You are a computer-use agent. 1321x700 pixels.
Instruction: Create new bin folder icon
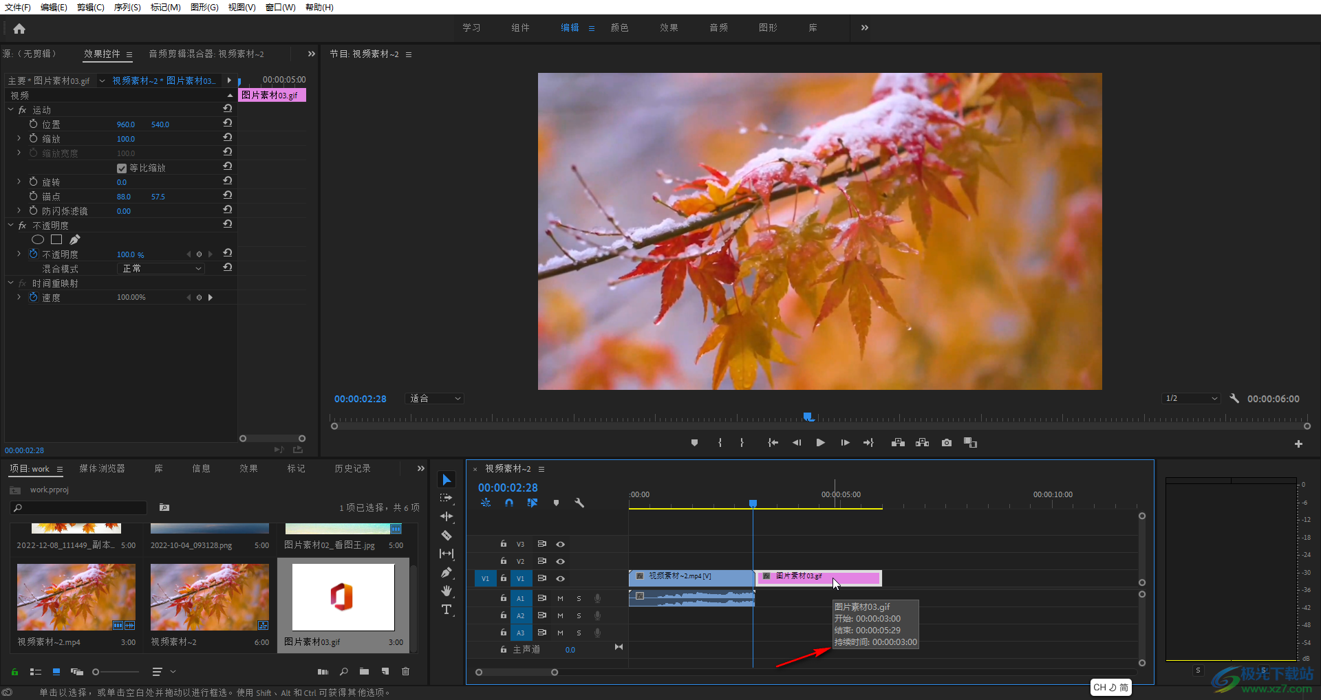coord(364,671)
